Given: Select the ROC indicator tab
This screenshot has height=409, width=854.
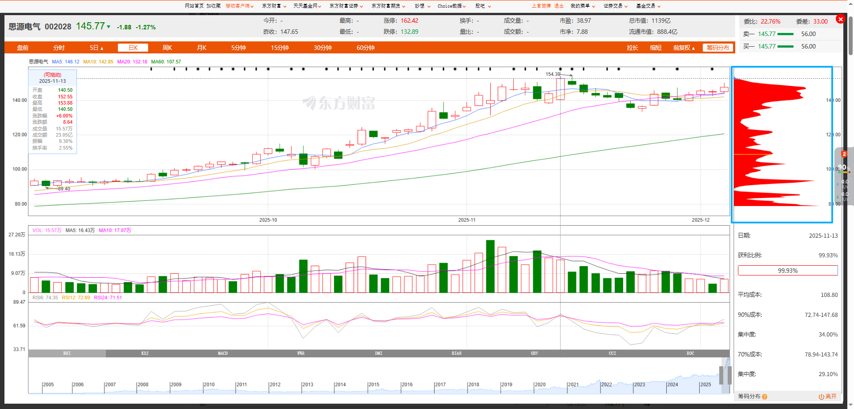Looking at the screenshot, I should pos(690,353).
